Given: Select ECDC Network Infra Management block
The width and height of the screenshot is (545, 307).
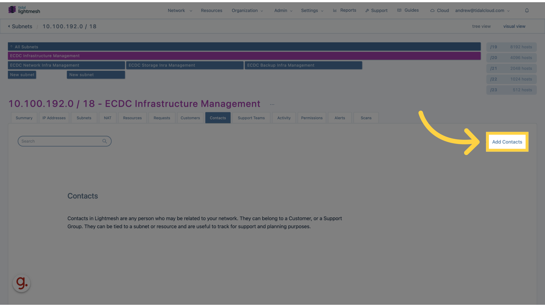Looking at the screenshot, I should pyautogui.click(x=66, y=65).
